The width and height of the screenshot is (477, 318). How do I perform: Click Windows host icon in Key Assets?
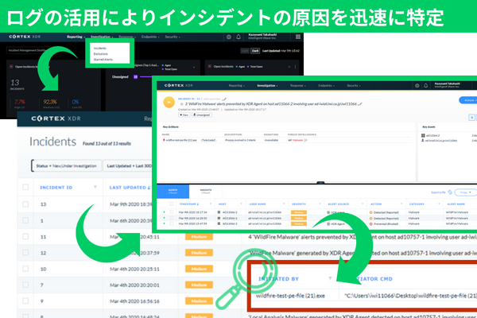click(423, 135)
